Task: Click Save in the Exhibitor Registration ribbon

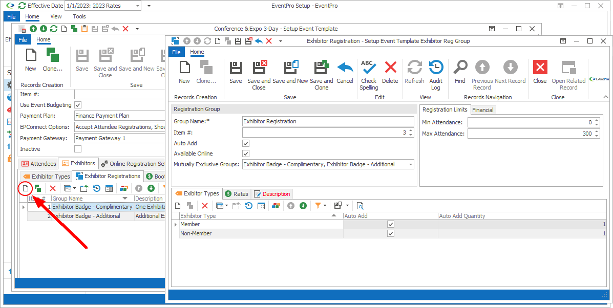Action: [236, 72]
